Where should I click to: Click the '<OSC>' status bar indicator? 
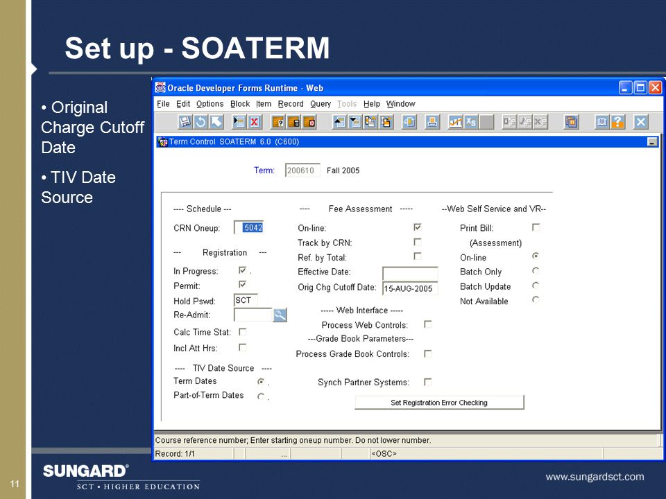coord(384,453)
